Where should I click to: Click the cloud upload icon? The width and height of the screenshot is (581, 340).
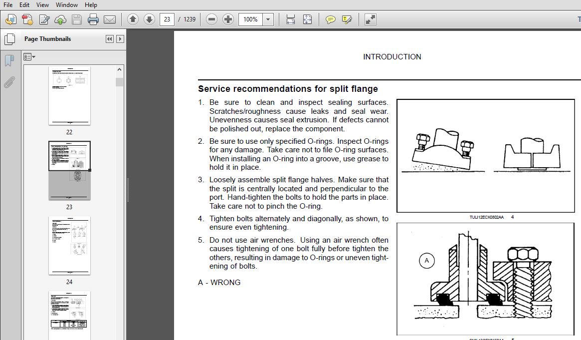[60, 19]
